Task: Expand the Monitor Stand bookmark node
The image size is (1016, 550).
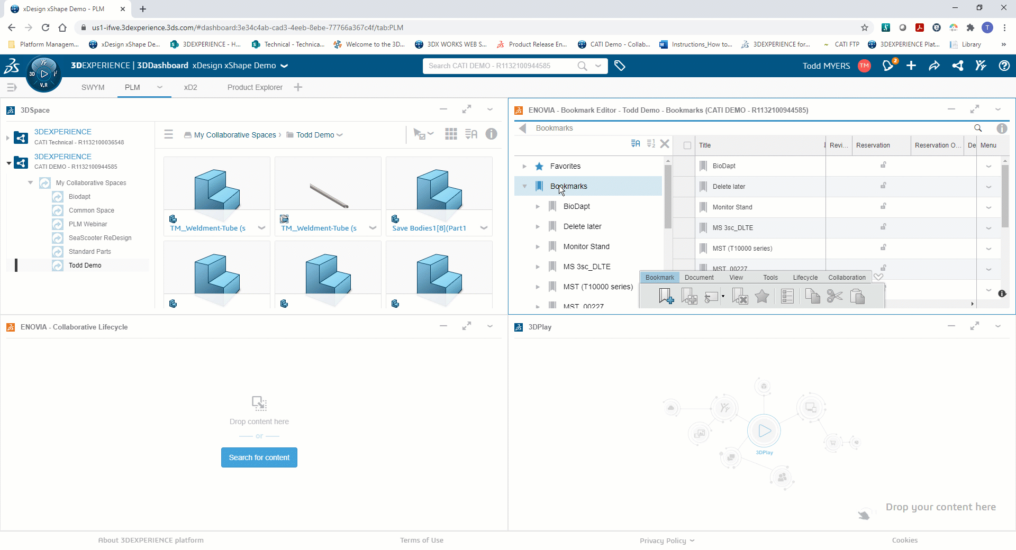Action: coord(538,246)
